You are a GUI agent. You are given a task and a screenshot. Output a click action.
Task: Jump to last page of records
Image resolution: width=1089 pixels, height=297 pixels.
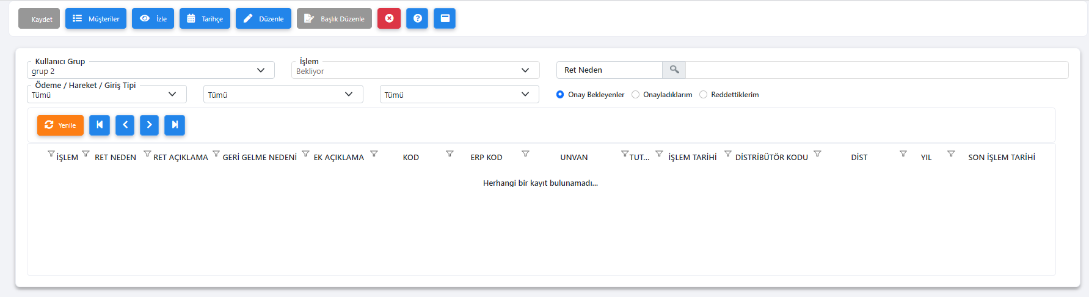[175, 125]
